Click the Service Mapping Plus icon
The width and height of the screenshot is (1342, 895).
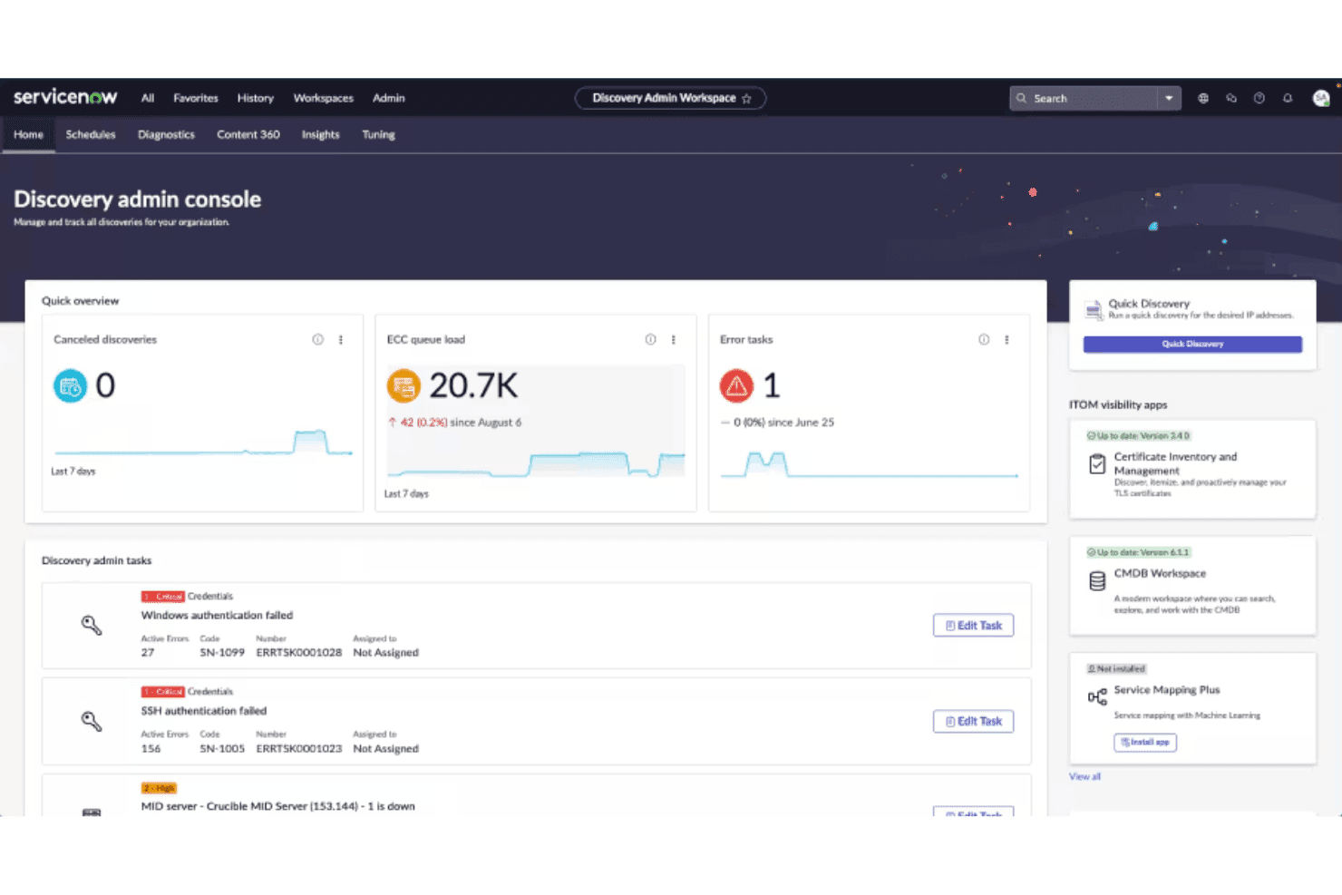1097,696
